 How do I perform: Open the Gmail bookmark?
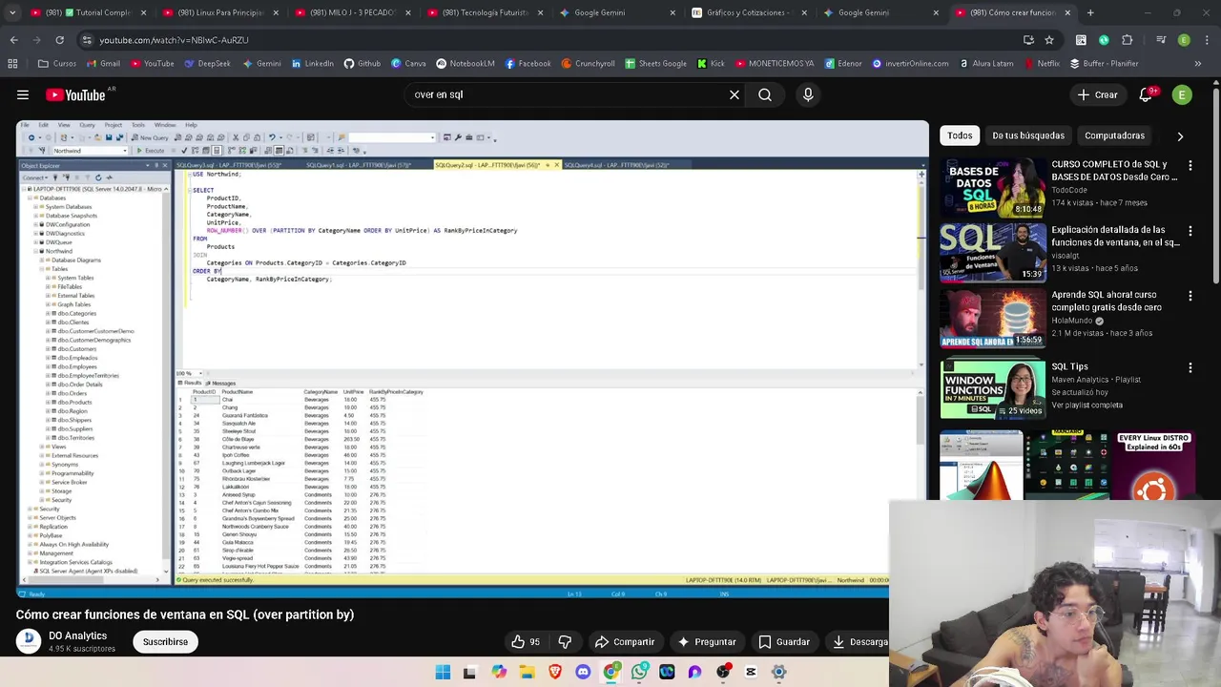[x=103, y=64]
